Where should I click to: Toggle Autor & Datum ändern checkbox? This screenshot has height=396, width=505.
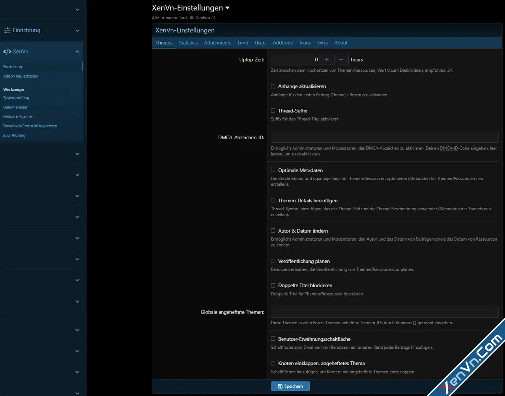tap(273, 231)
